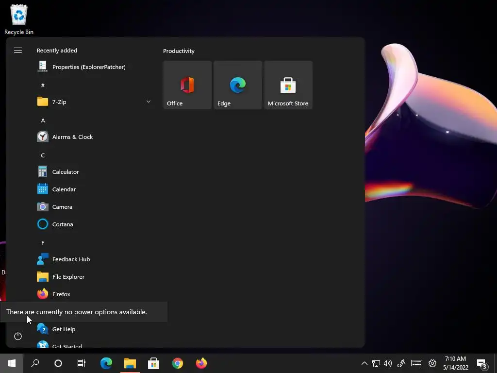Open Cortana circle on taskbar

(58, 363)
